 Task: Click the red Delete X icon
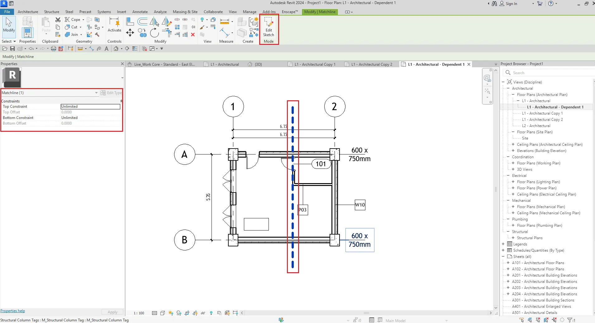(193, 35)
